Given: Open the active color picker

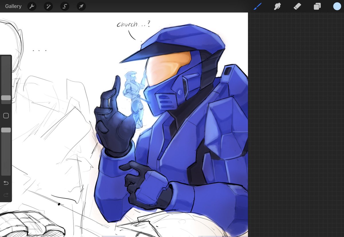Looking at the screenshot, I should [337, 6].
